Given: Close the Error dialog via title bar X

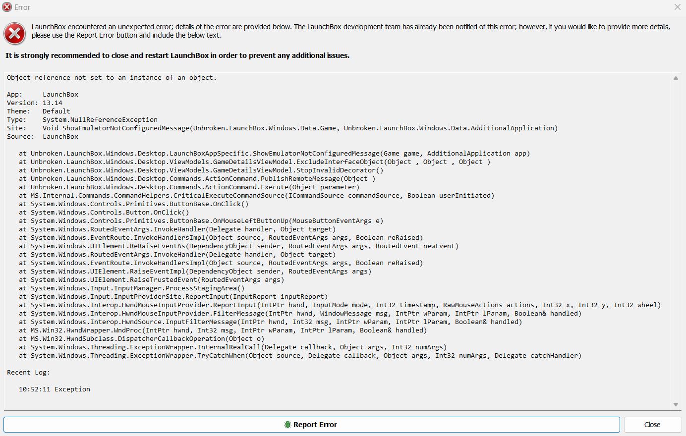Looking at the screenshot, I should 678,7.
